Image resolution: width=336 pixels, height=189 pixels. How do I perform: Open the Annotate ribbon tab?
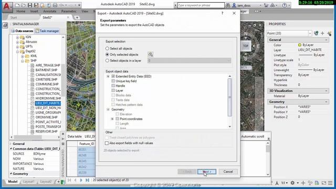tap(50, 12)
